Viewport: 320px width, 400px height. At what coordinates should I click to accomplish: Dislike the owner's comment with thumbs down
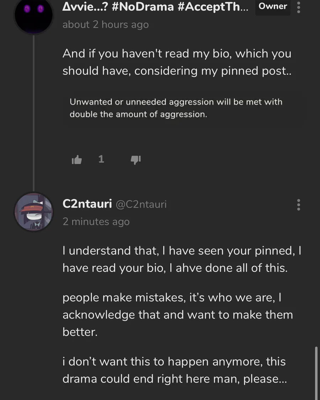coord(135,160)
